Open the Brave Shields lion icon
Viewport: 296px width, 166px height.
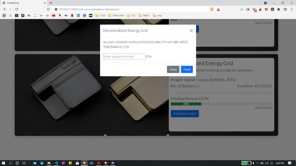point(212,9)
